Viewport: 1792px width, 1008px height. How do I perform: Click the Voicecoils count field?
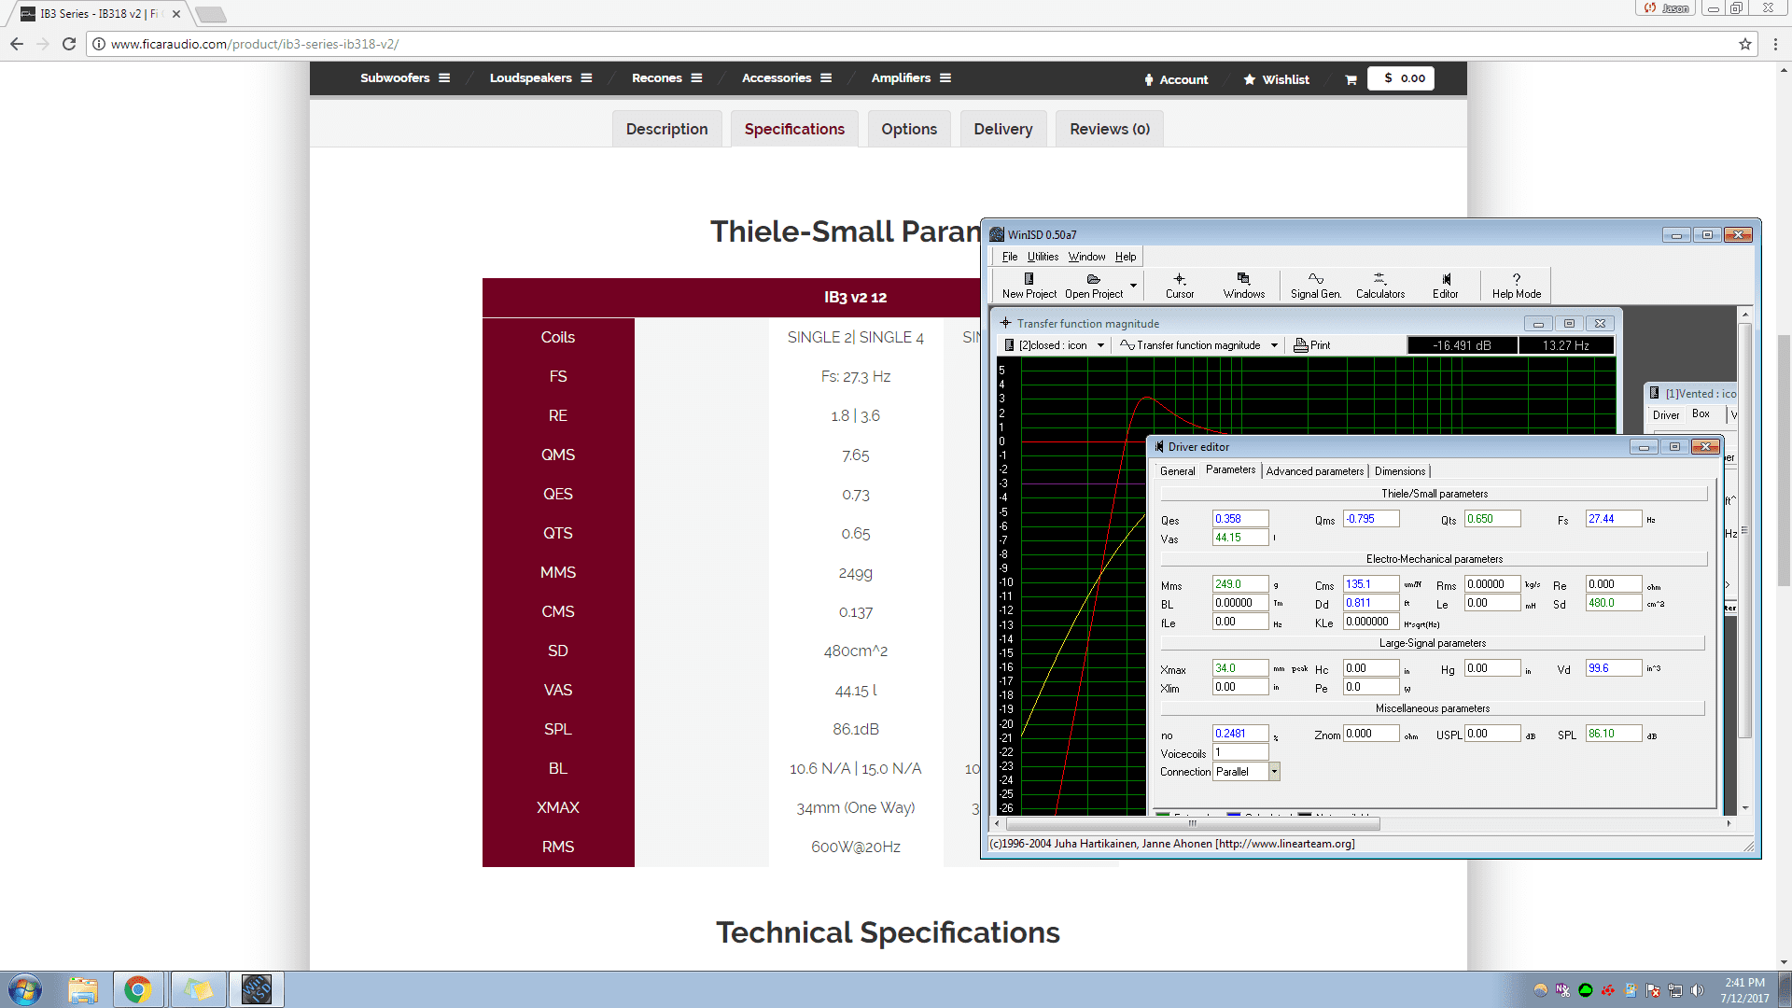pyautogui.click(x=1240, y=752)
